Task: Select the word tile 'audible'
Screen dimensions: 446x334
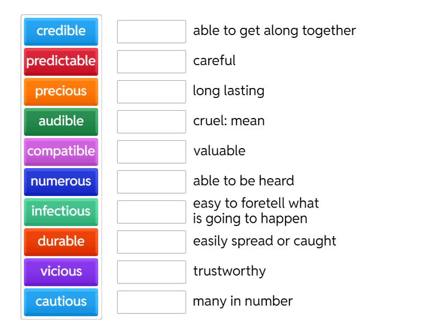Action: (60, 122)
